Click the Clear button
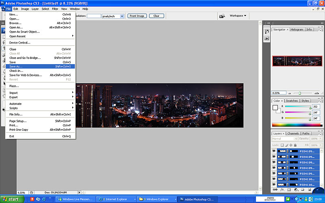Image resolution: width=325 pixels, height=203 pixels. (x=156, y=16)
